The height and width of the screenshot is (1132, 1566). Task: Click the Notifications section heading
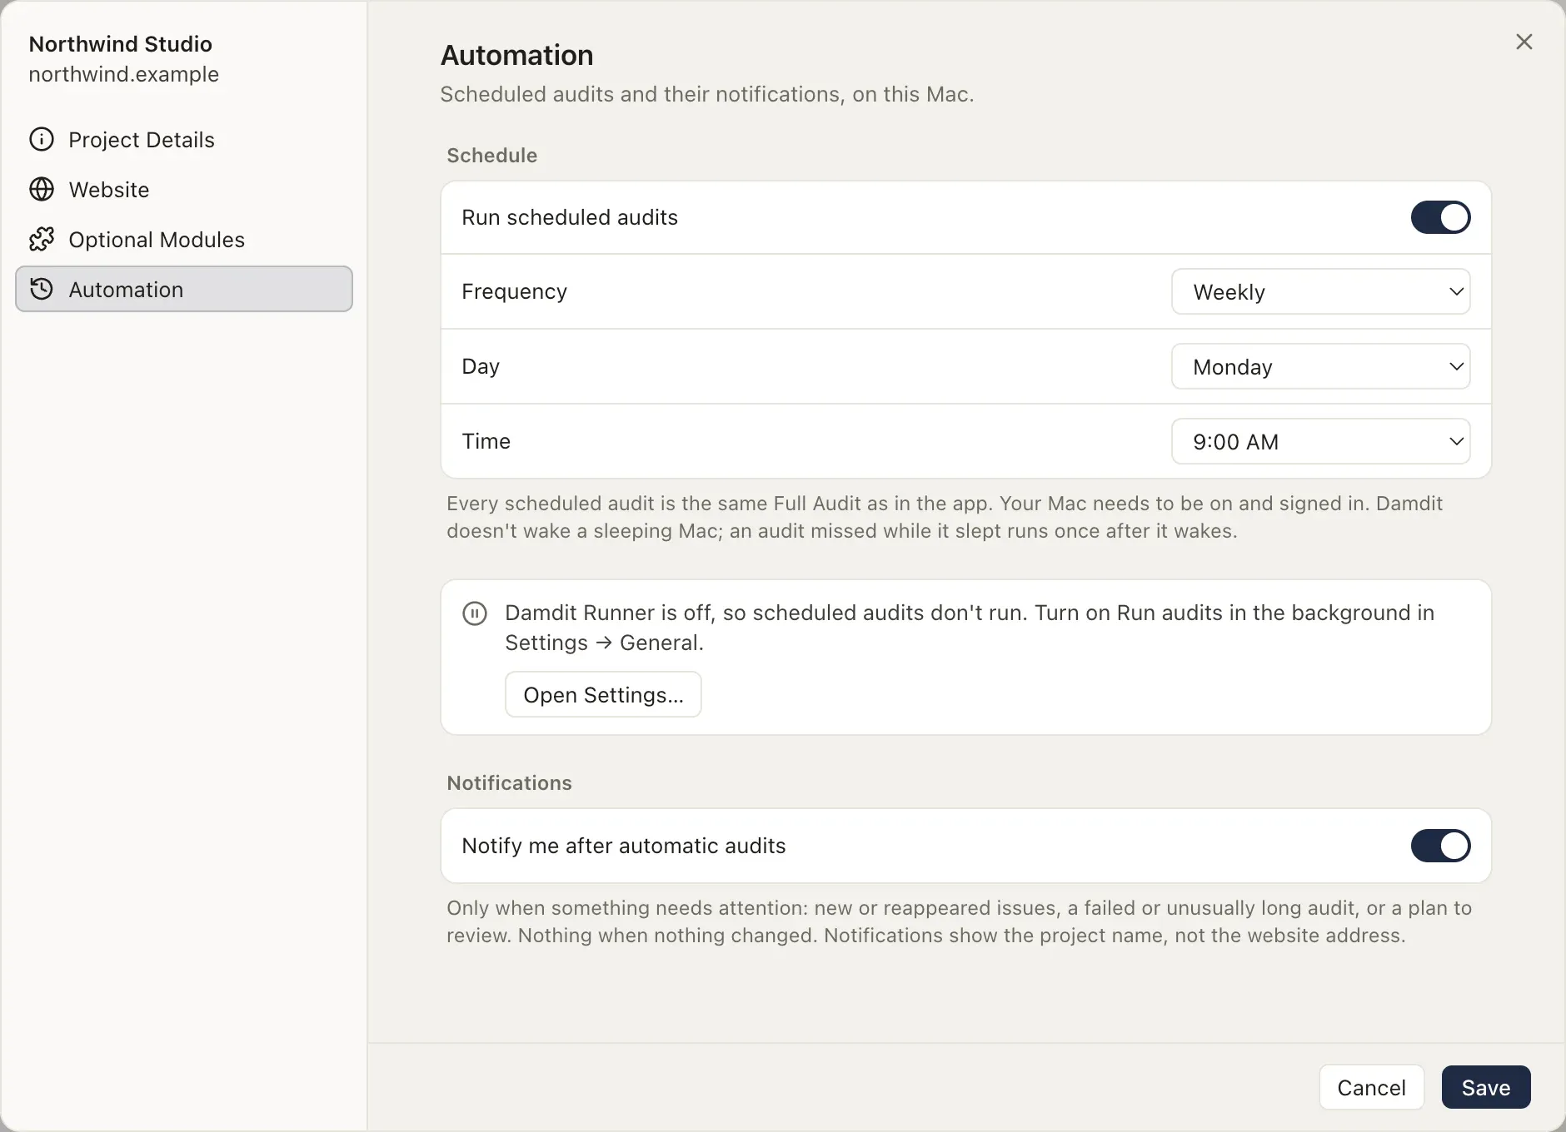tap(509, 782)
